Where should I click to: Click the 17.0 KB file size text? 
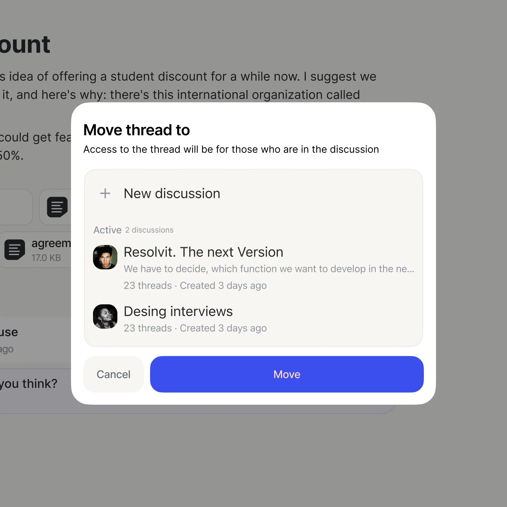46,258
